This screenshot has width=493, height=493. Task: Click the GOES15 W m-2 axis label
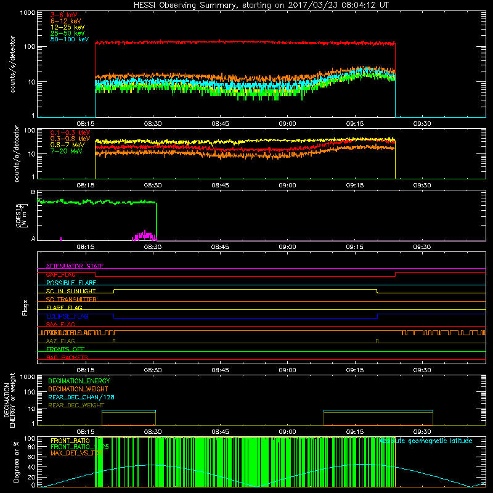pyautogui.click(x=22, y=215)
